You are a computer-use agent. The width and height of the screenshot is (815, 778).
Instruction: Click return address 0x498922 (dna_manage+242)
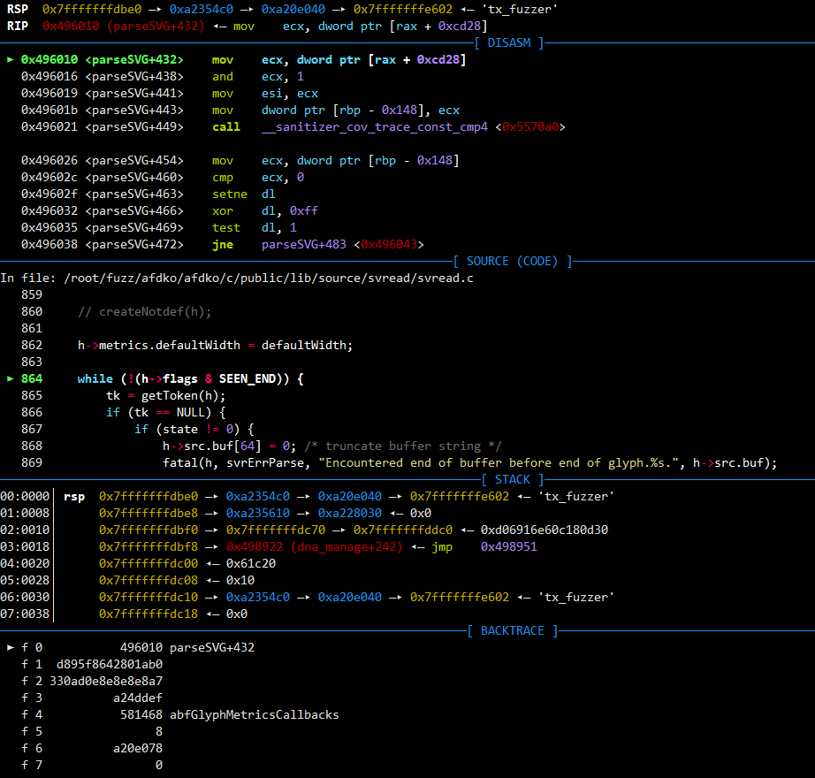tap(315, 546)
